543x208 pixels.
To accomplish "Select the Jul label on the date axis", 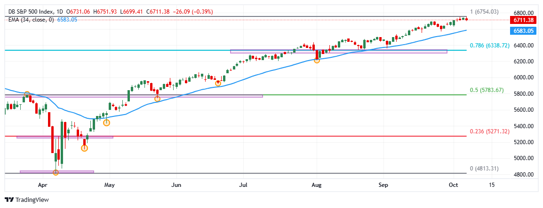I will click(243, 185).
